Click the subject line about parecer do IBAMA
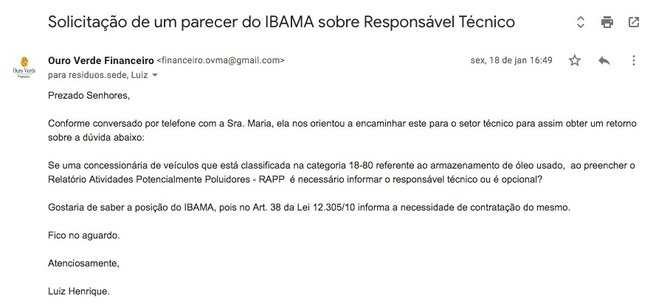 tap(281, 22)
